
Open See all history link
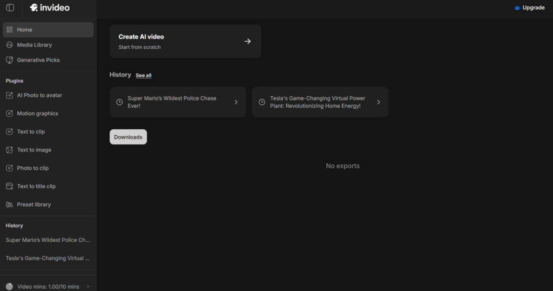[x=143, y=76]
